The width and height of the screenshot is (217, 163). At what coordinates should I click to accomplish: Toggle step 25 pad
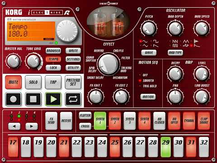(115, 147)
